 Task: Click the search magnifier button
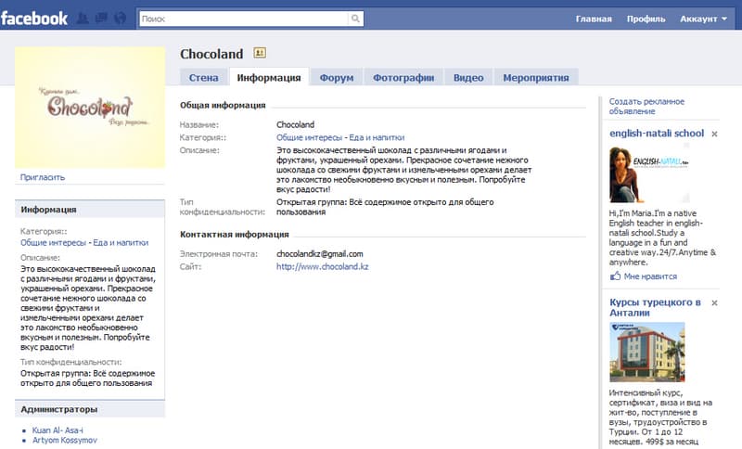click(x=355, y=19)
